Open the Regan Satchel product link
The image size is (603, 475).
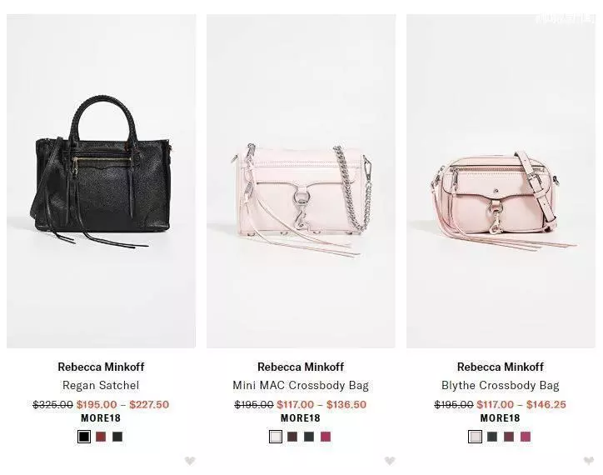point(101,385)
